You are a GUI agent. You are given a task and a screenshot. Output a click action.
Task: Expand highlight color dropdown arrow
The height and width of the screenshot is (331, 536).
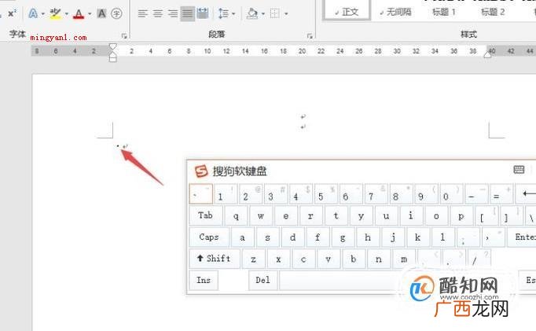point(66,13)
